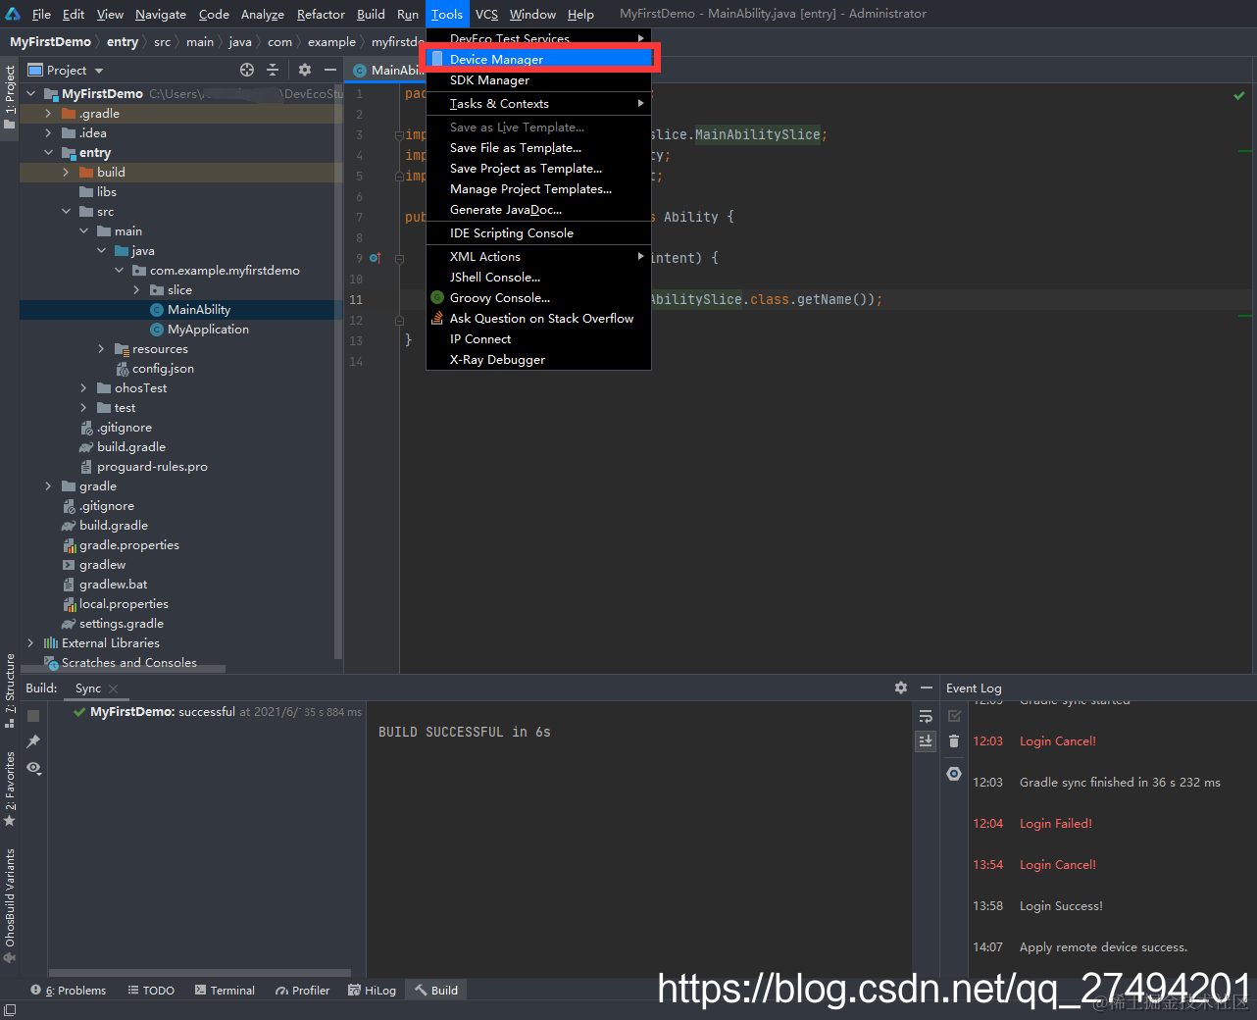Select MyFirstDemo successful build node
Viewport: 1257px width, 1020px height.
click(216, 712)
